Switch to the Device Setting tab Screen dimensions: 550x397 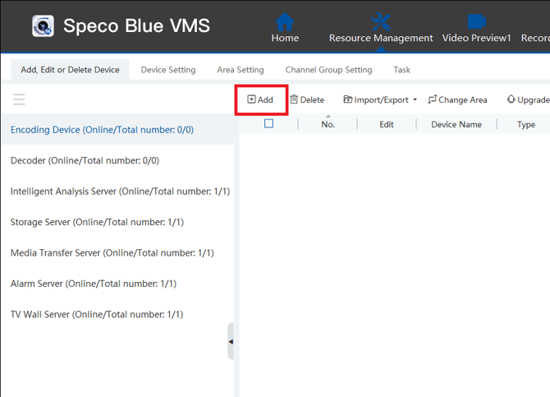pyautogui.click(x=168, y=70)
